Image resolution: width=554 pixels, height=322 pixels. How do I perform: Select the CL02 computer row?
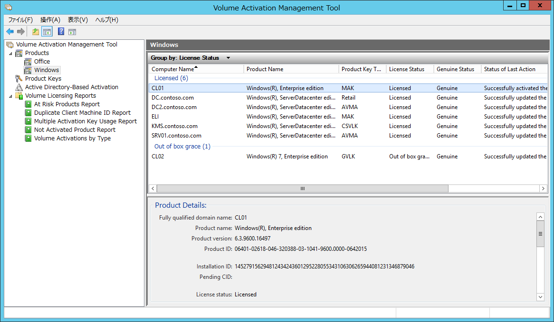pos(348,156)
